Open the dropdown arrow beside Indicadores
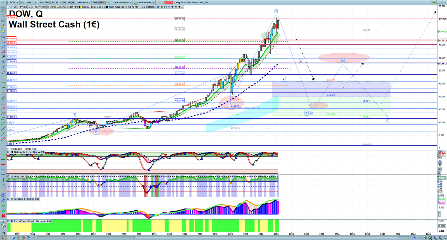The width and height of the screenshot is (447, 240). tap(154, 3)
